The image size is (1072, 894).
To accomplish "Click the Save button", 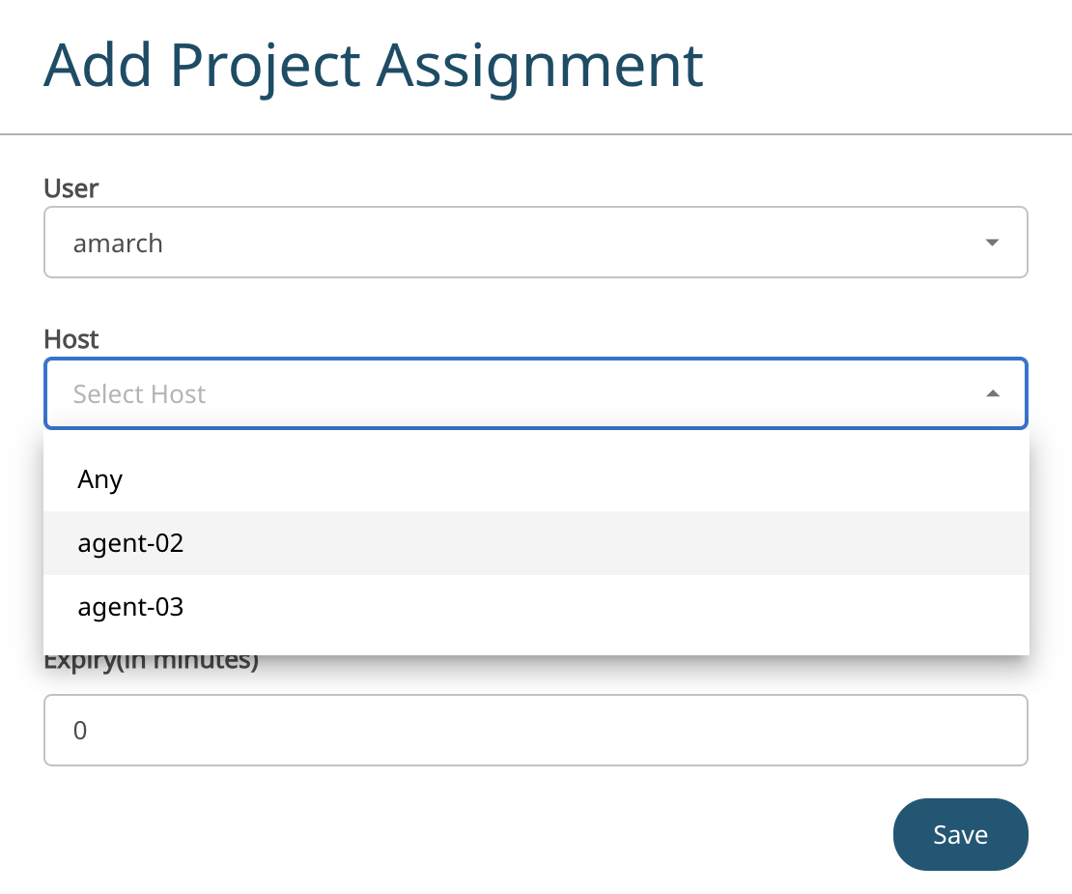I will click(x=960, y=834).
